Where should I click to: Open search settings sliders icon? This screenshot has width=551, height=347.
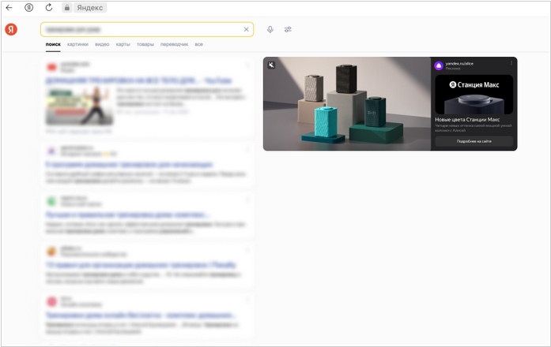point(288,29)
